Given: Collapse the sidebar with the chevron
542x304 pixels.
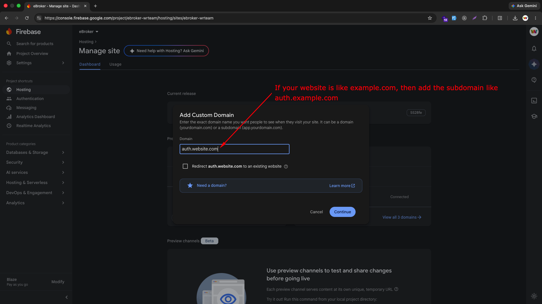Looking at the screenshot, I should [67, 297].
